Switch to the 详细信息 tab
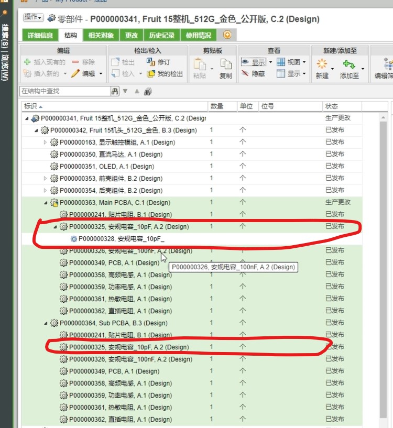The image size is (393, 428). 40,35
